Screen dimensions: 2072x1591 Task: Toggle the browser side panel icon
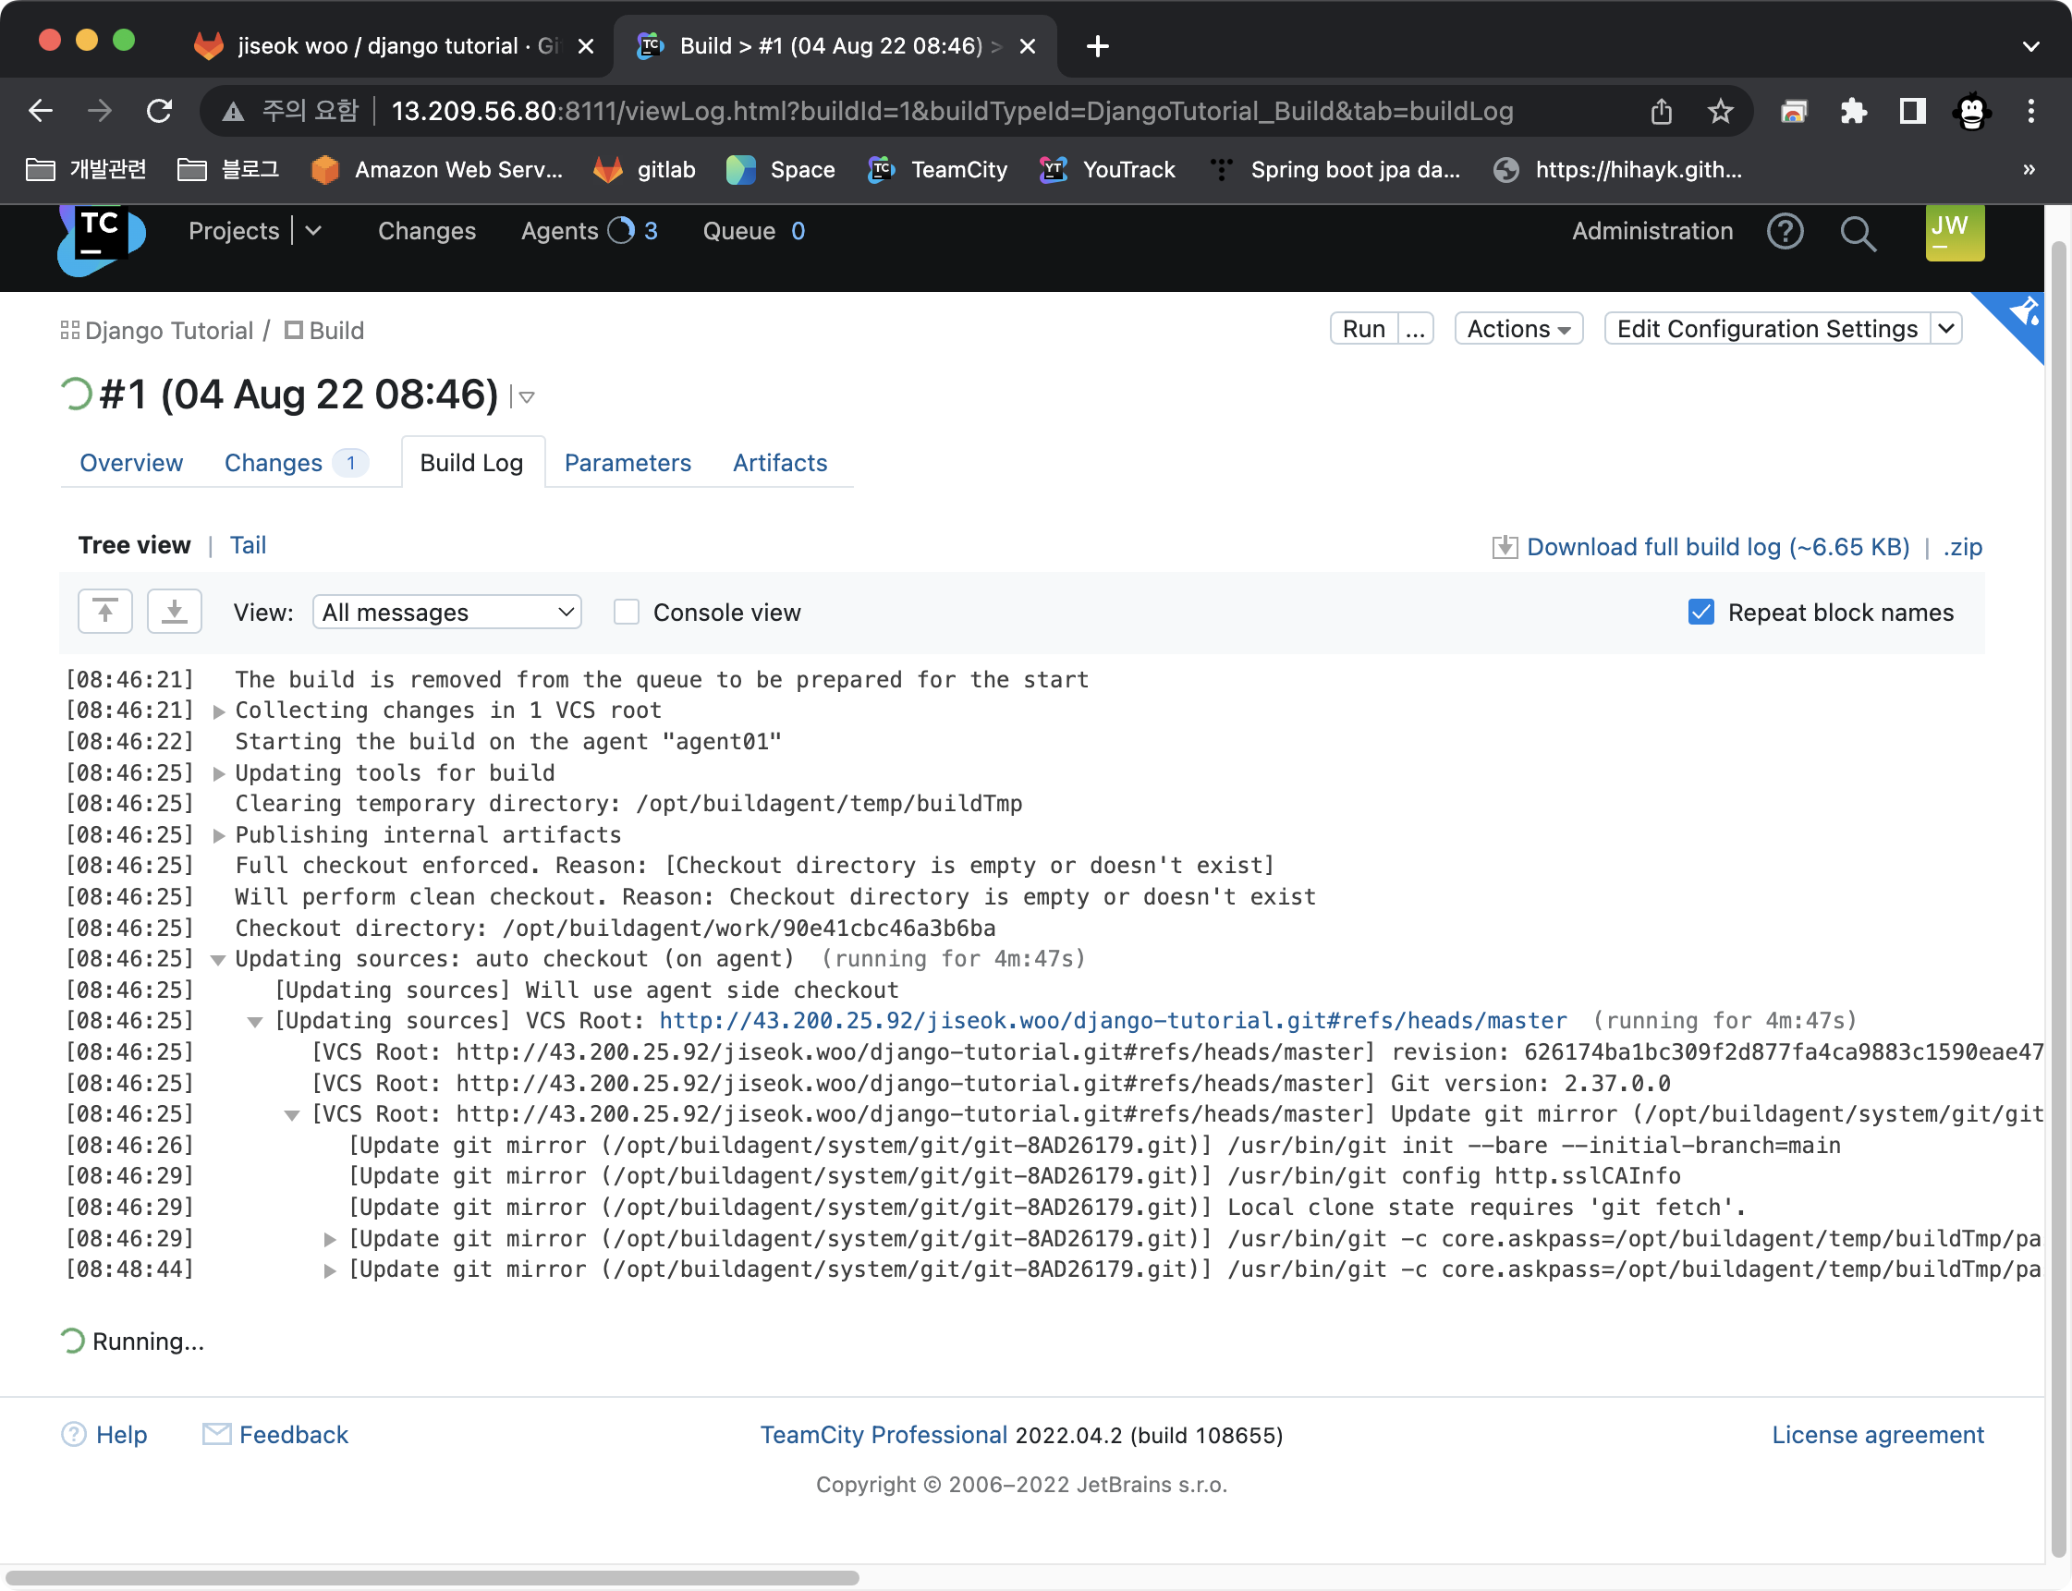click(x=1912, y=112)
